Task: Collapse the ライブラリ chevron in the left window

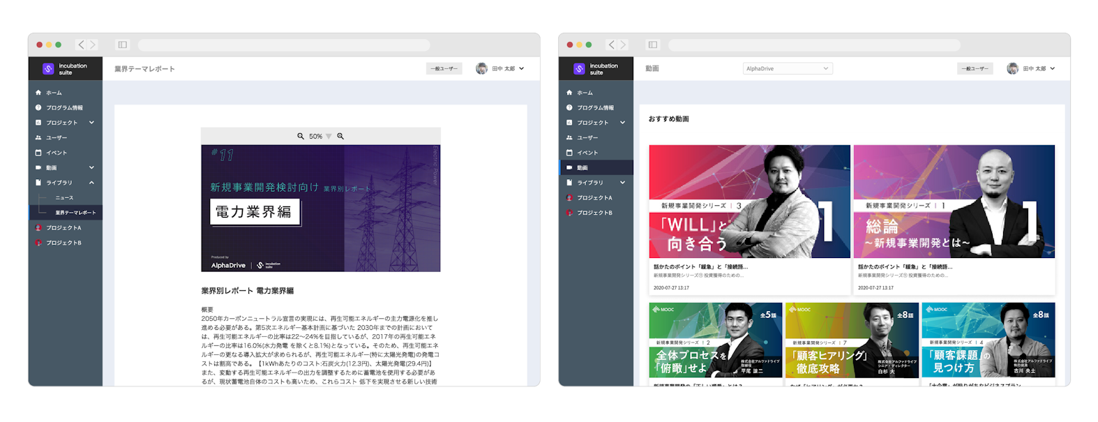Action: click(91, 183)
